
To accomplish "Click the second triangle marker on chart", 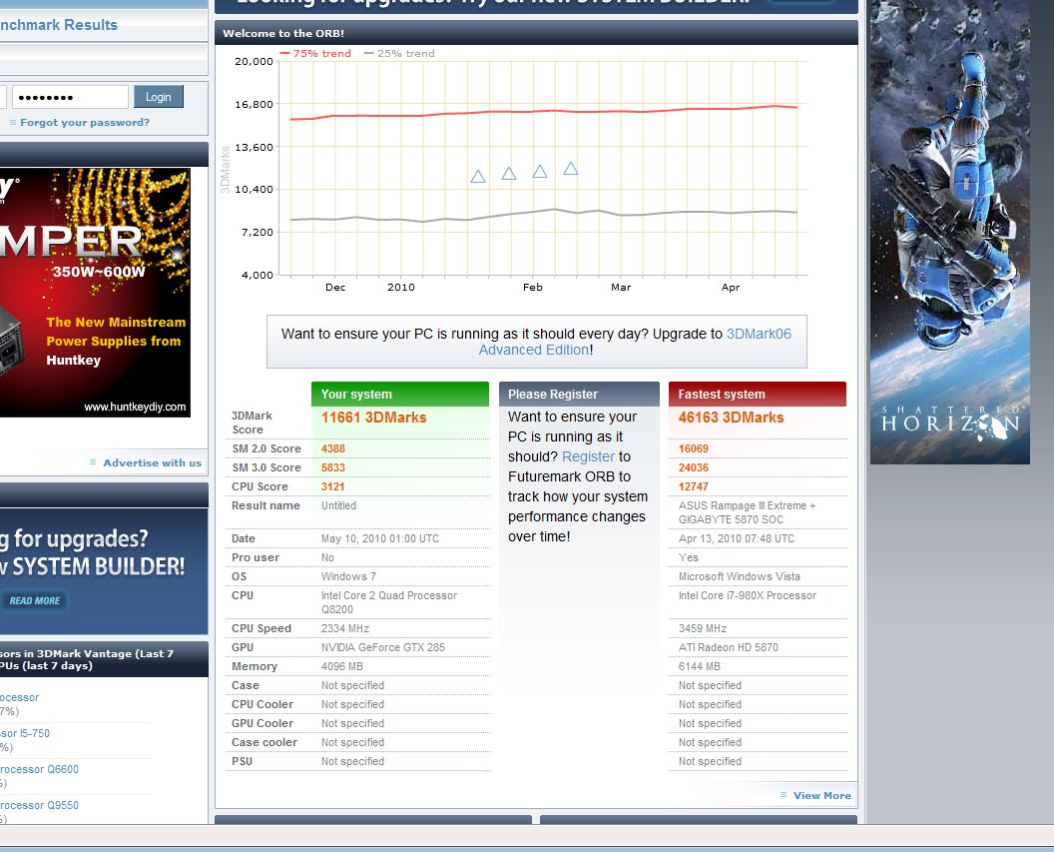I will click(509, 174).
